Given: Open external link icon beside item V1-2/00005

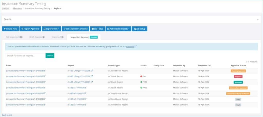Looking at the screenshot, I should (44, 82).
